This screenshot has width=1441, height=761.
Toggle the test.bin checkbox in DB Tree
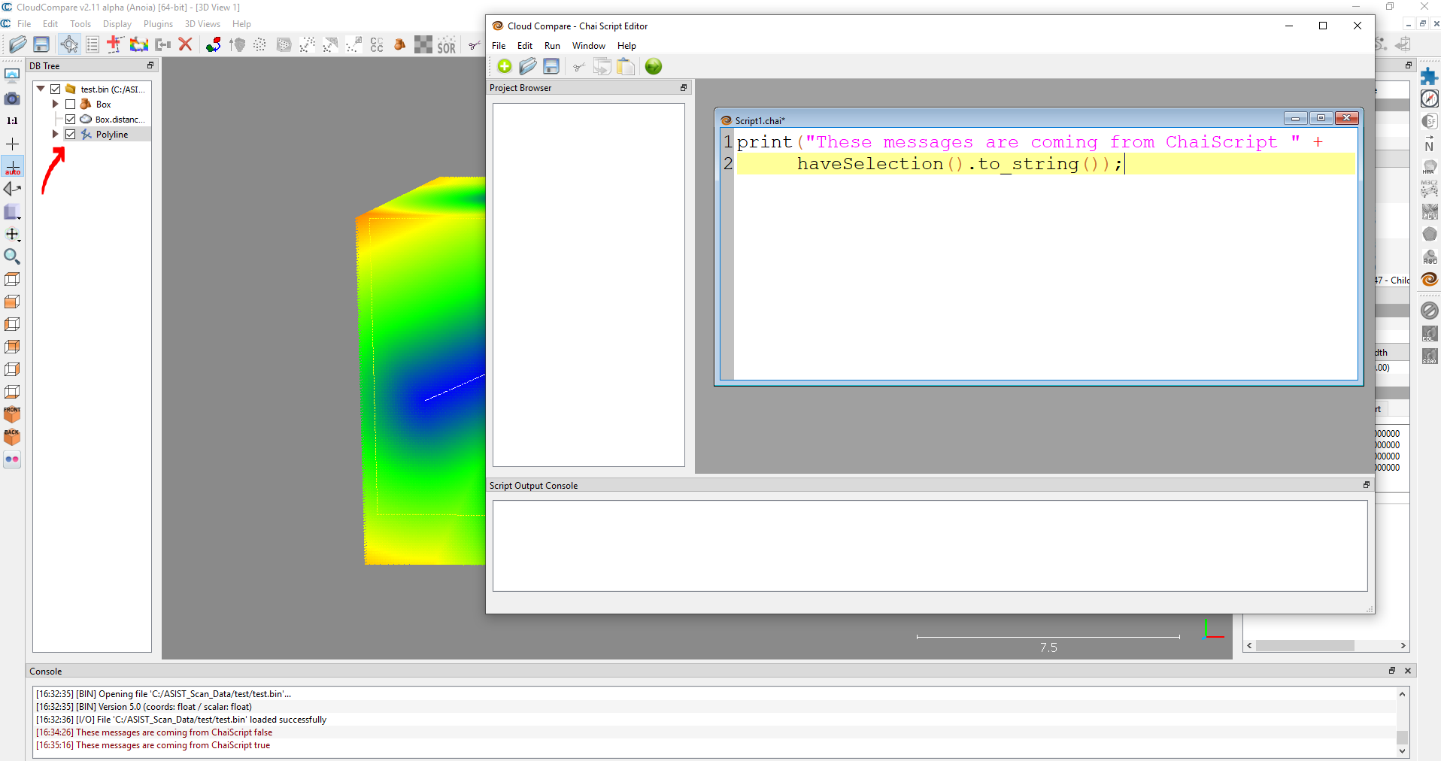(56, 89)
